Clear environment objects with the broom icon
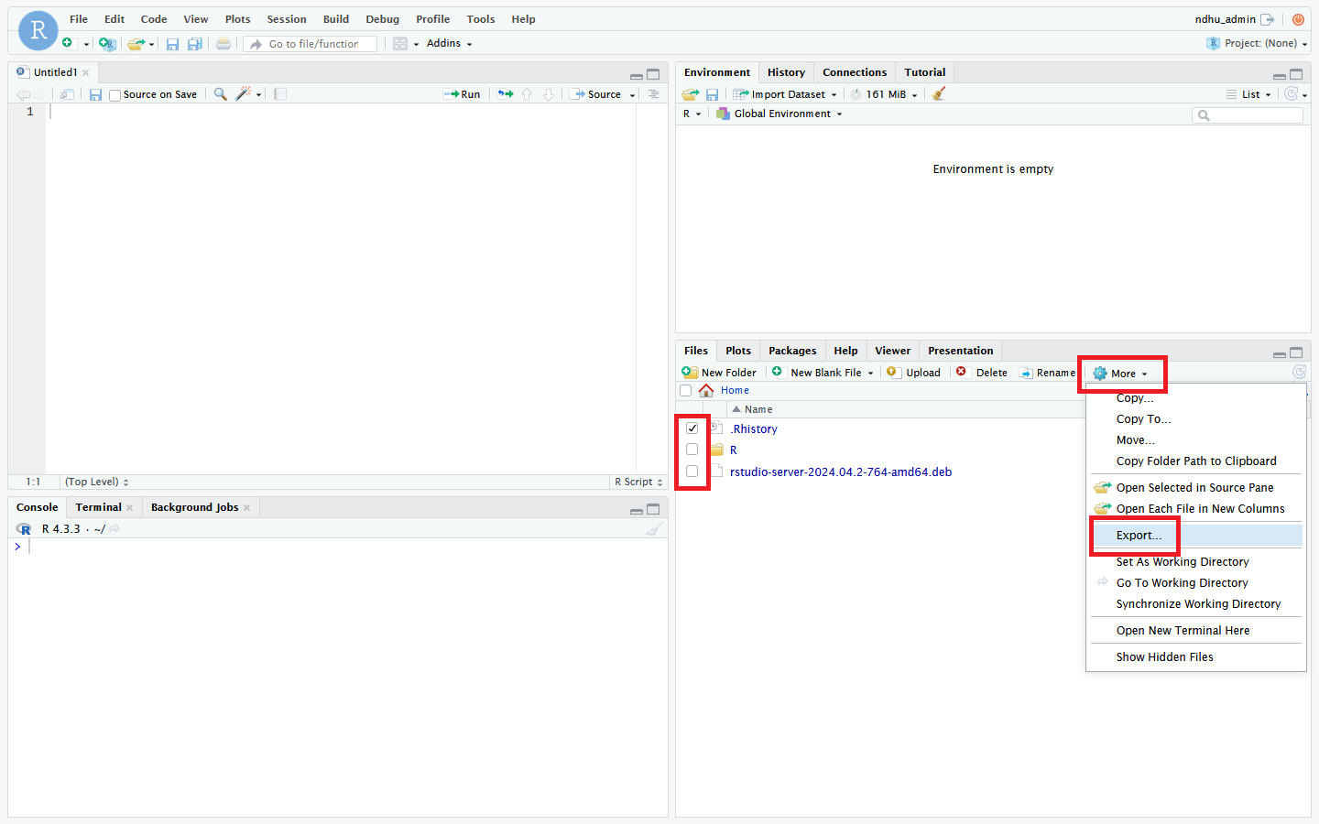Screen dimensions: 1319x824 [939, 94]
